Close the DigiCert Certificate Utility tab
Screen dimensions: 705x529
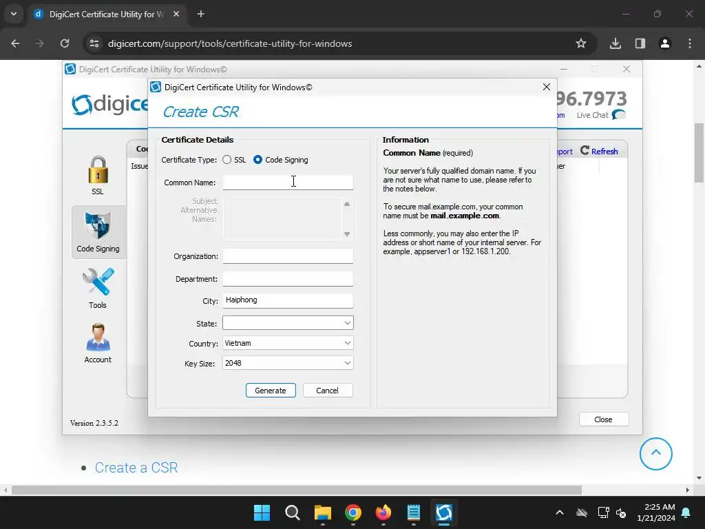click(176, 14)
